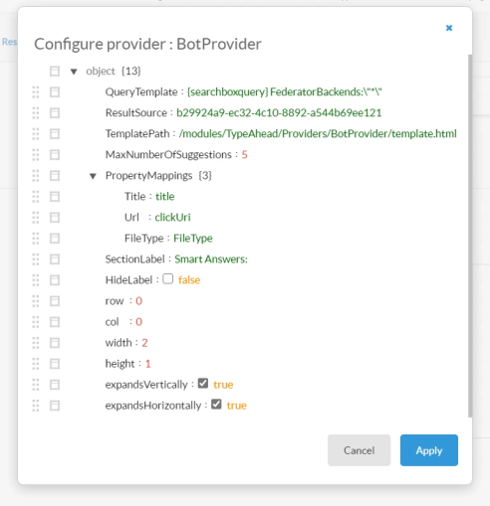Apply the provider configuration

coord(429,450)
